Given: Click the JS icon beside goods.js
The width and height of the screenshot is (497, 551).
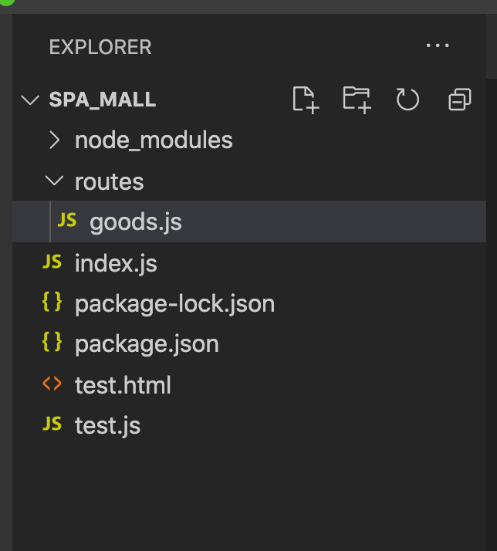Looking at the screenshot, I should [67, 221].
